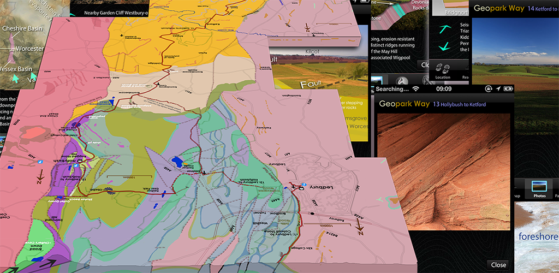
Task: Open the Photos tab
Action: point(539,188)
